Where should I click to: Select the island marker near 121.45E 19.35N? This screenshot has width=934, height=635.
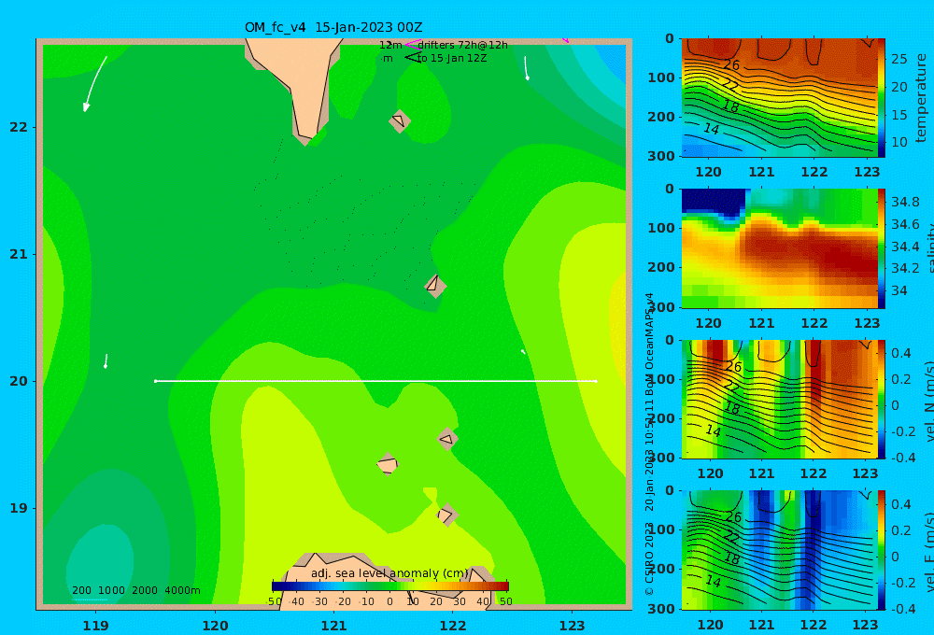pos(388,464)
